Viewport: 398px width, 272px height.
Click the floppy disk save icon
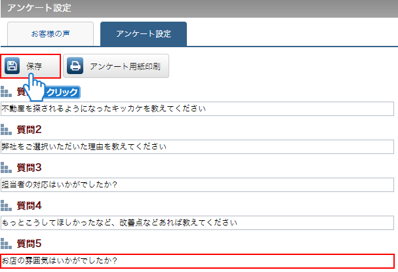point(12,66)
